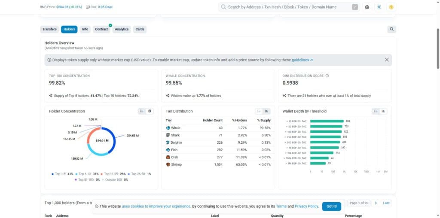Switch Wallet Depth by Threshold to chart view

point(383,111)
